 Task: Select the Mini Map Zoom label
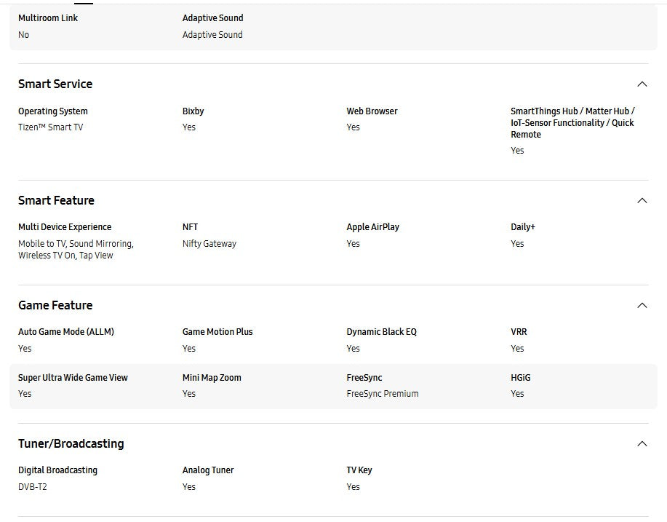(x=212, y=378)
